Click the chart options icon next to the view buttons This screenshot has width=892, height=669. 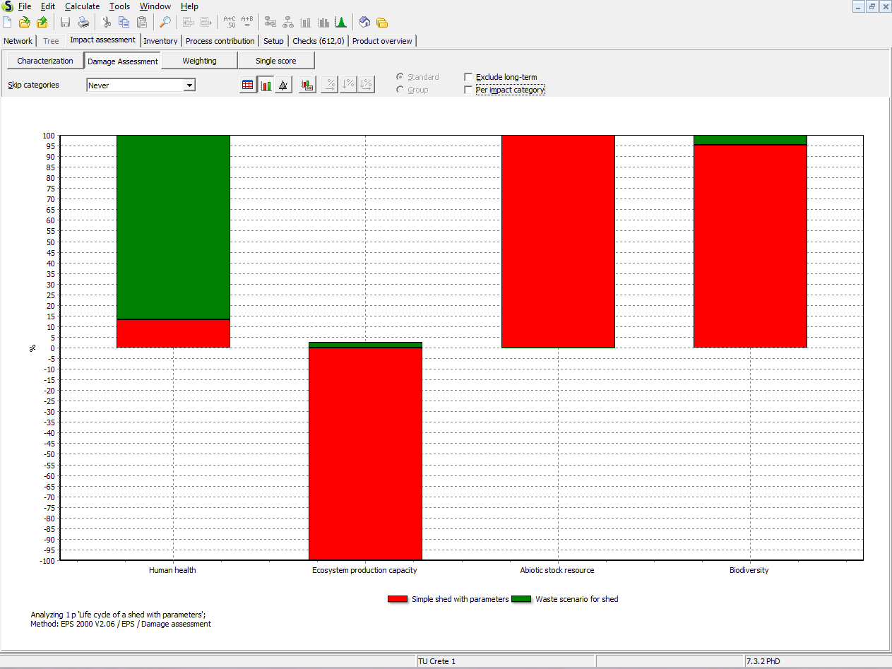click(307, 85)
